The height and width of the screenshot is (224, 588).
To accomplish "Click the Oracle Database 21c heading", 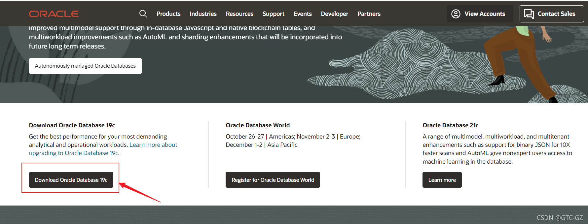I will [x=451, y=125].
